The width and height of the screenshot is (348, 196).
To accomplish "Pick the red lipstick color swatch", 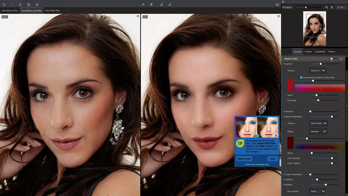I will (x=291, y=85).
